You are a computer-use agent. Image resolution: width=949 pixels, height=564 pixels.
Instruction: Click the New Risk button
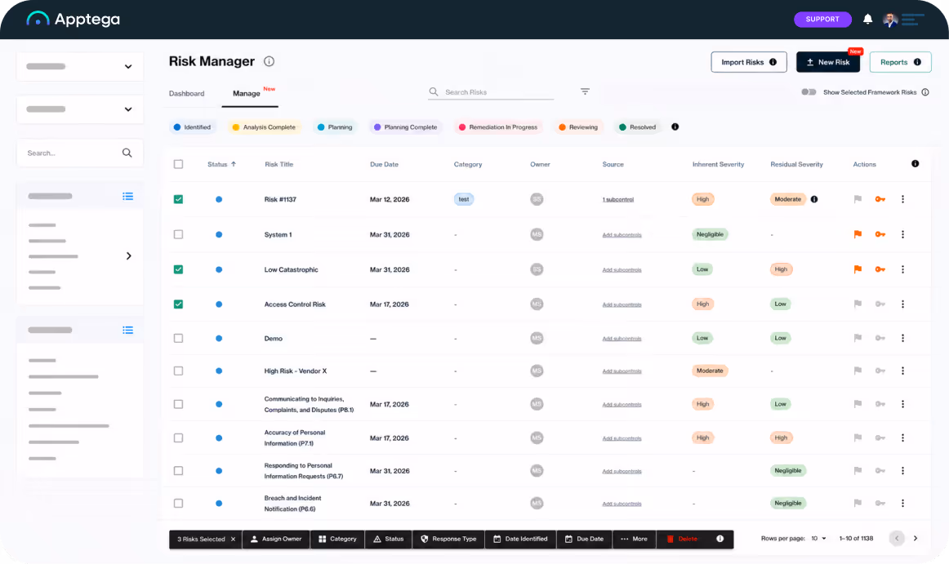pyautogui.click(x=827, y=62)
